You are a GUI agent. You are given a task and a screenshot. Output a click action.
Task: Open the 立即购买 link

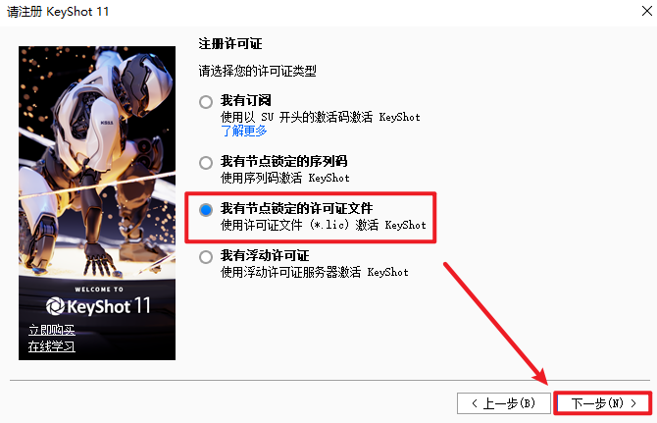click(x=52, y=330)
